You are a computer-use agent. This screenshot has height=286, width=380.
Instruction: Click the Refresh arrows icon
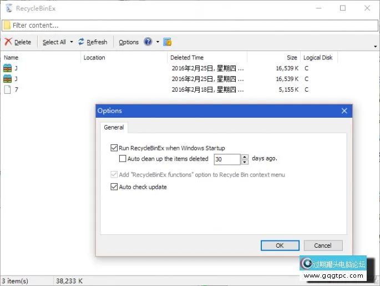point(82,42)
